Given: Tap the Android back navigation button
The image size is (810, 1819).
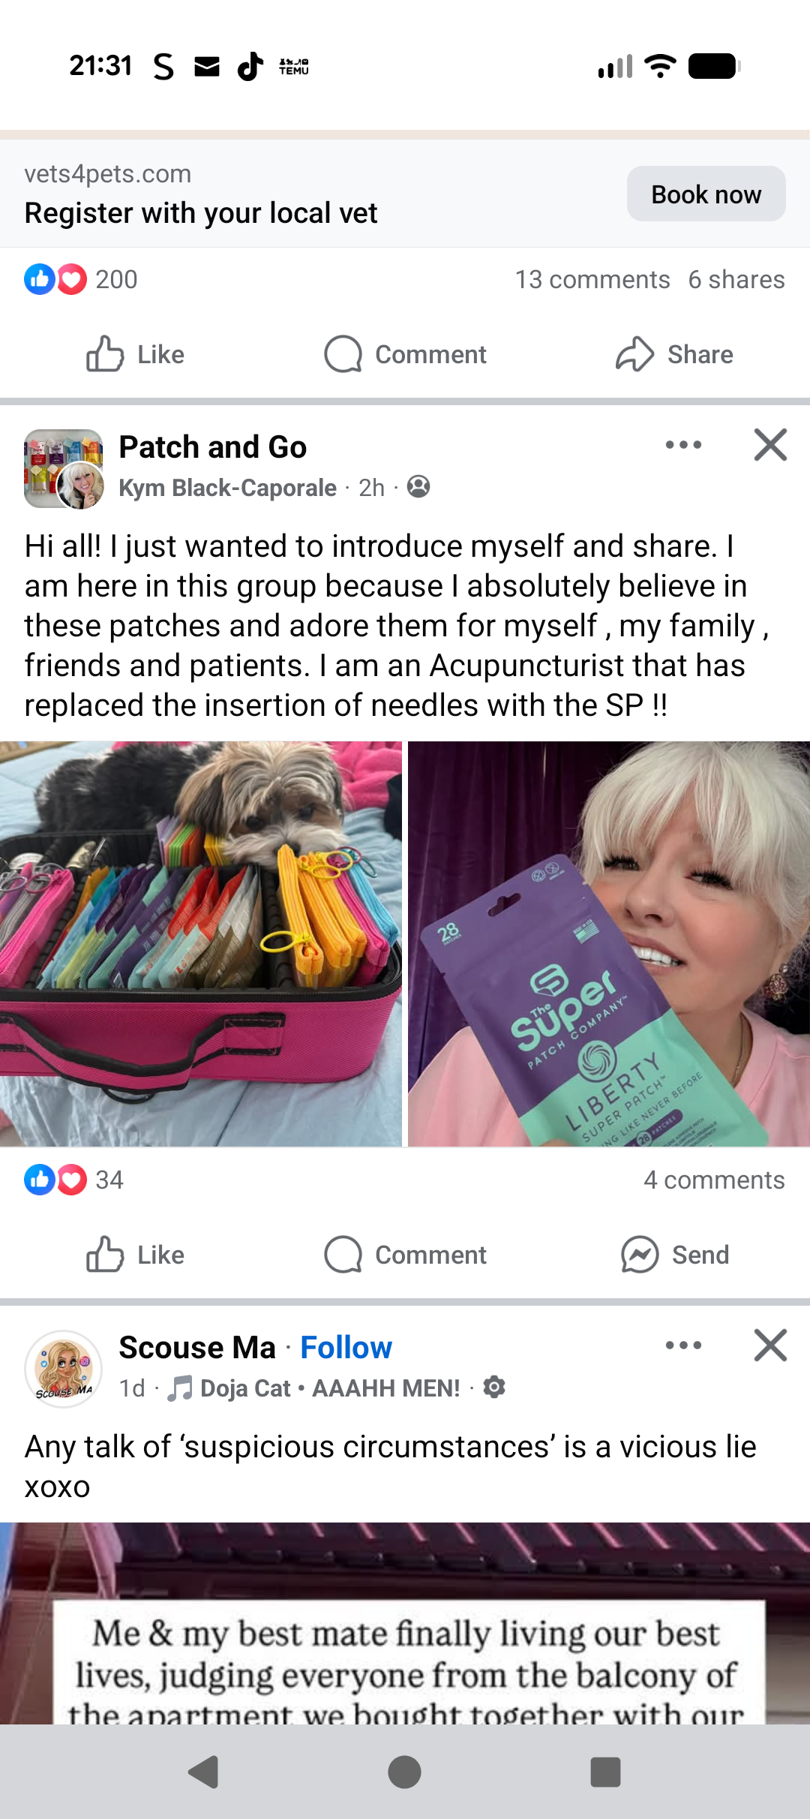Looking at the screenshot, I should click(203, 1772).
